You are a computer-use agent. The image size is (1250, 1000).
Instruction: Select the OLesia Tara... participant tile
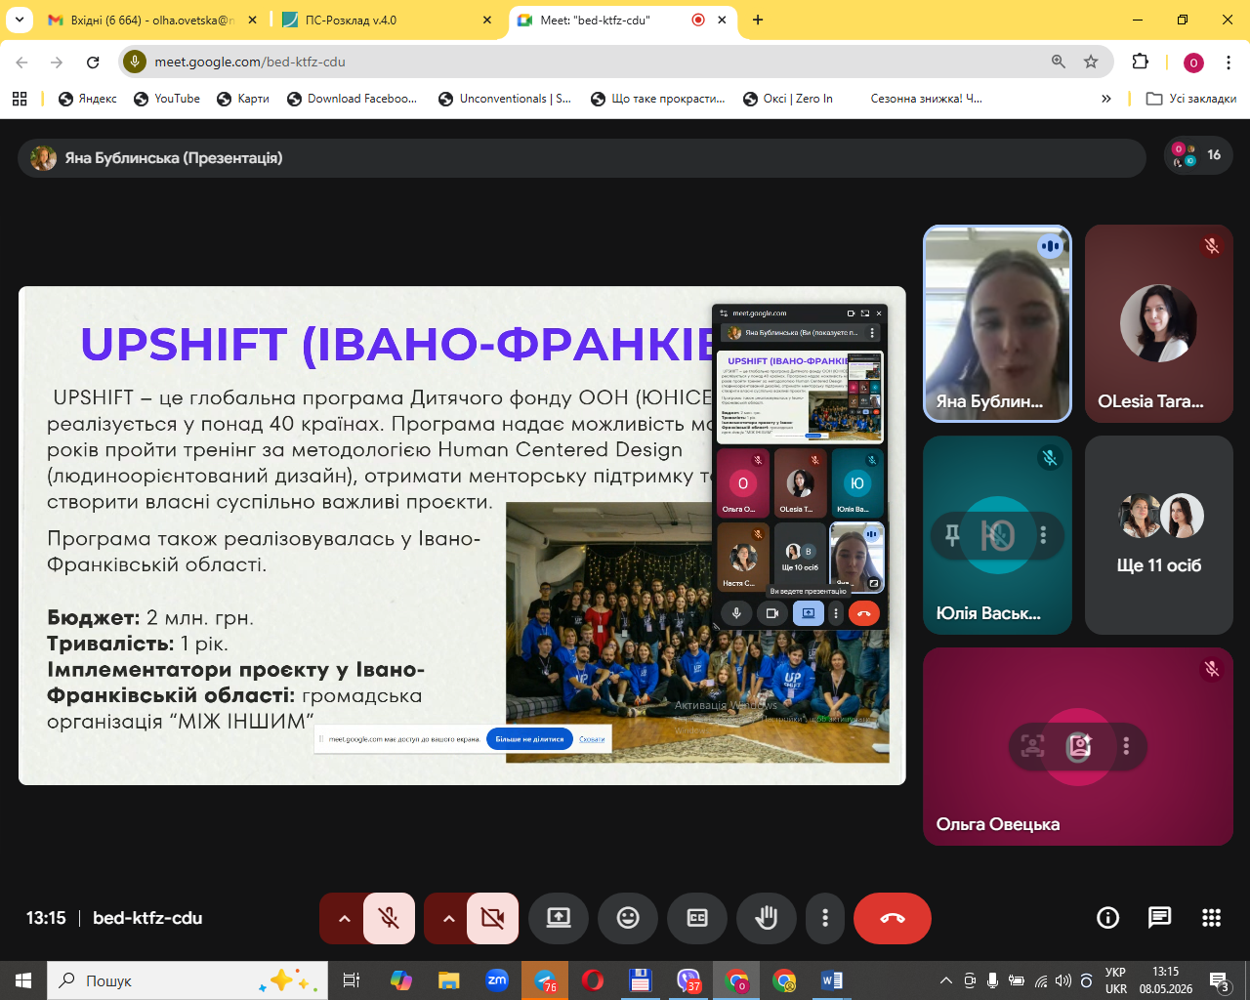click(x=1159, y=324)
